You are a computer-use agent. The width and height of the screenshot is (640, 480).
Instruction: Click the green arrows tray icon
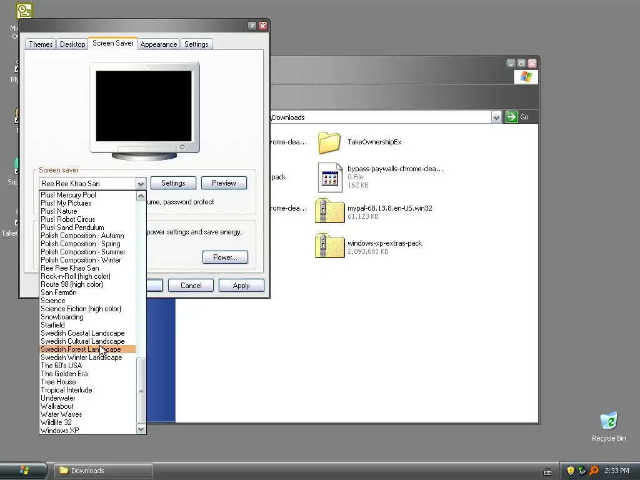(582, 471)
